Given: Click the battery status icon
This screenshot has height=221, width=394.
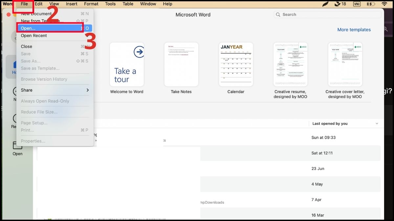Looking at the screenshot, I should (371, 4).
